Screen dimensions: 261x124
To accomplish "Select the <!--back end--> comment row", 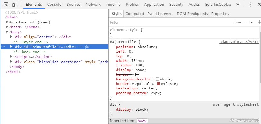I will point(30,52).
